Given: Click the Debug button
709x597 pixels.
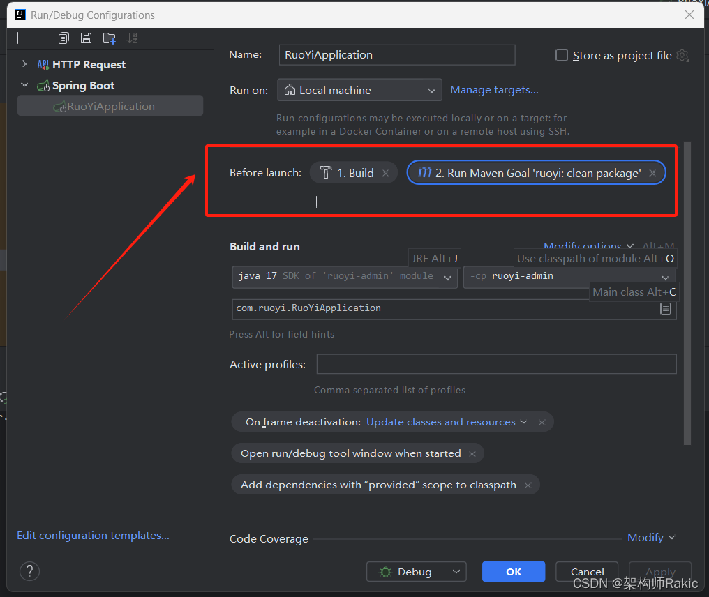Looking at the screenshot, I should pyautogui.click(x=407, y=572).
